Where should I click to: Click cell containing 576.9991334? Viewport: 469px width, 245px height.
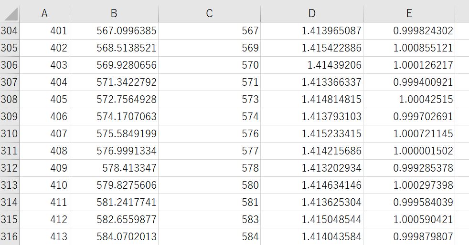point(114,151)
